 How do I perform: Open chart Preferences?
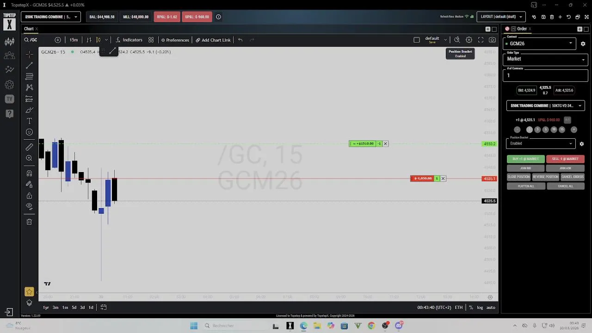[175, 40]
